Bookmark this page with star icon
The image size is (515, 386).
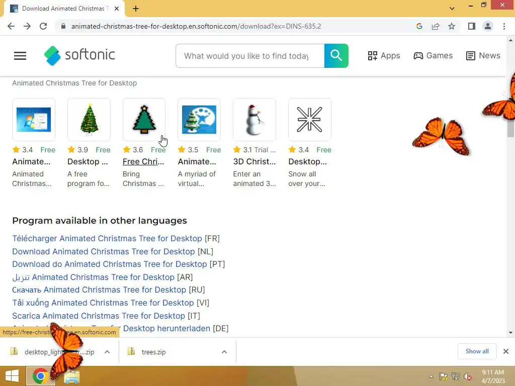(x=452, y=26)
